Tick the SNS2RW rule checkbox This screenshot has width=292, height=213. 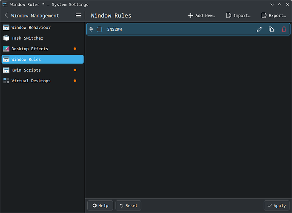pyautogui.click(x=99, y=29)
